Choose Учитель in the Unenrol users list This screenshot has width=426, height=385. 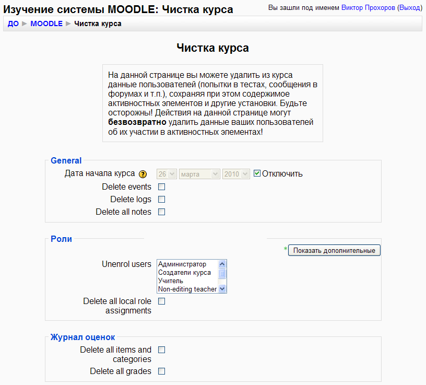coord(171,281)
